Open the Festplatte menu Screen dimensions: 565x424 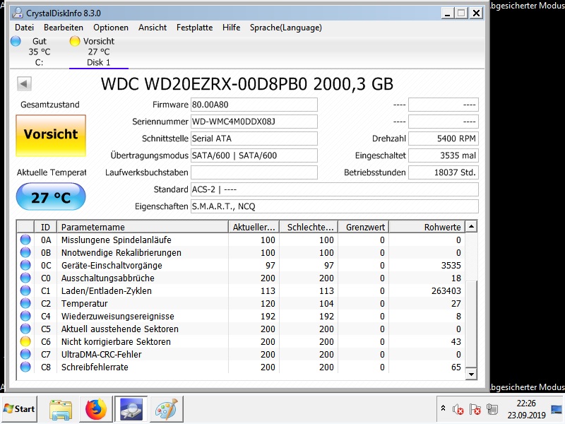(195, 28)
